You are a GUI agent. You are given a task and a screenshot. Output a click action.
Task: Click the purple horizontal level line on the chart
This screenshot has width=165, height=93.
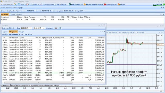pos(131,65)
